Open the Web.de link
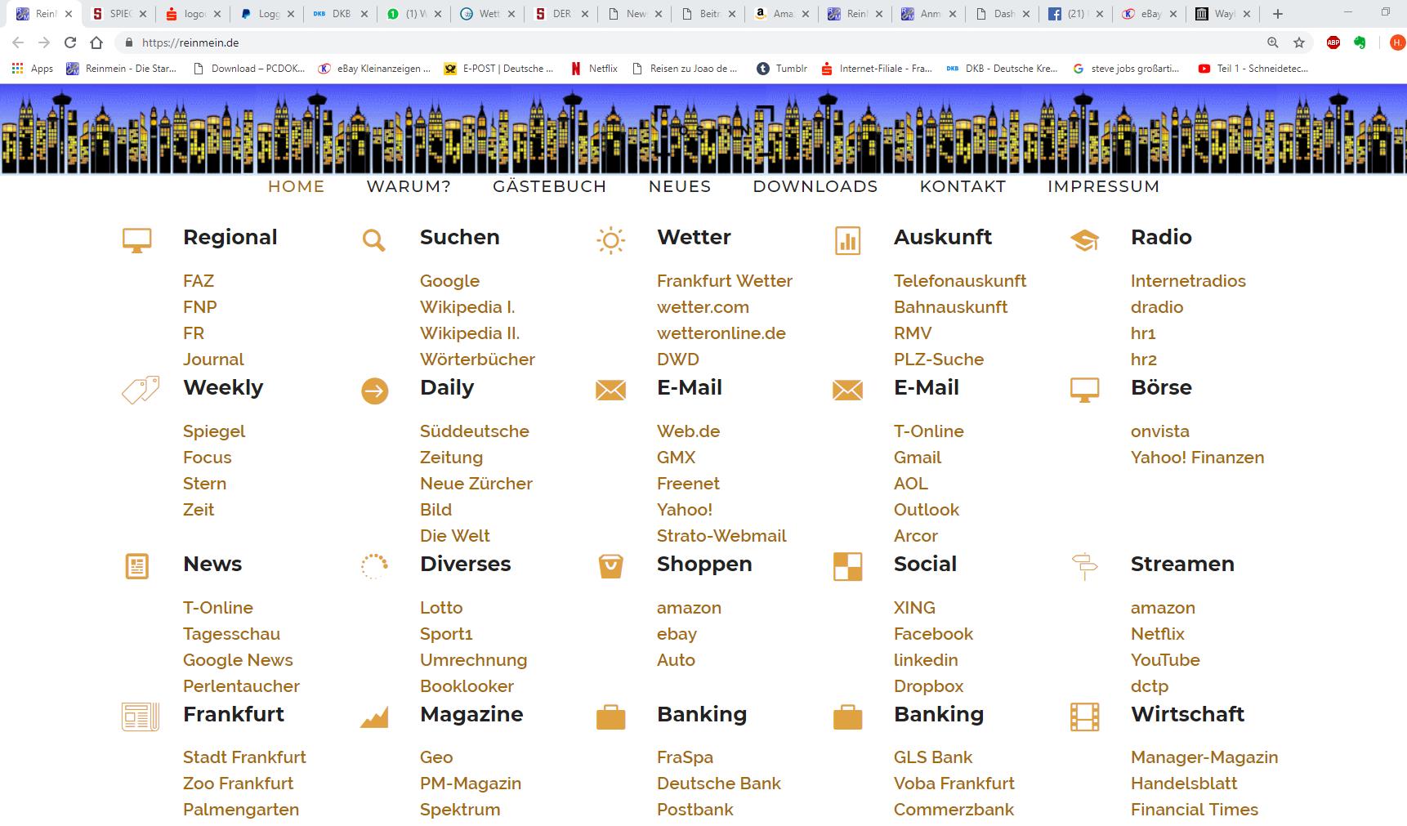1407x826 pixels. (x=688, y=431)
